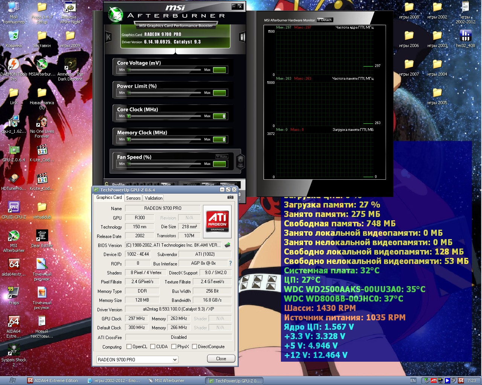
Task: Take a GPU-Z screenshot with the camera icon
Action: 230,197
